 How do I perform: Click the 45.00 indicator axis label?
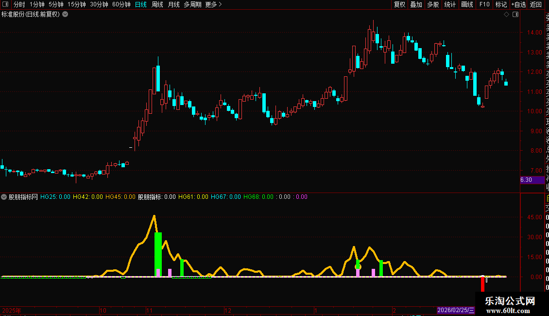(534, 217)
